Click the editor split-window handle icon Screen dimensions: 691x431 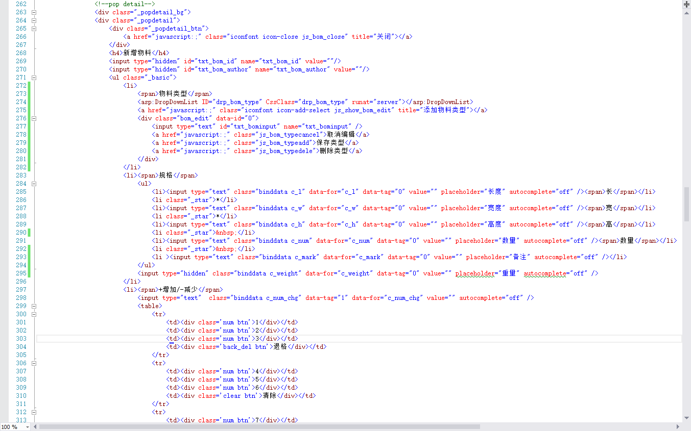(x=686, y=4)
